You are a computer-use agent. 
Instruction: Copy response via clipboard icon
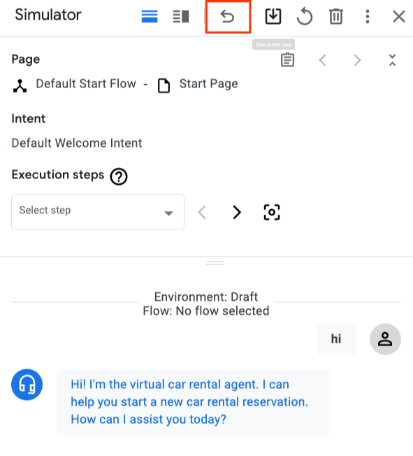[287, 60]
